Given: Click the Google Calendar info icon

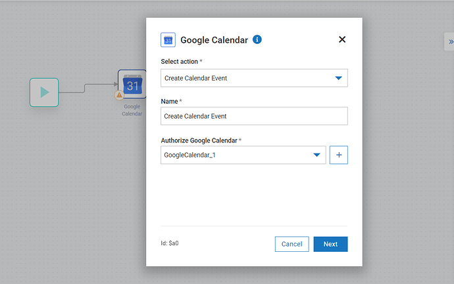Looking at the screenshot, I should 257,39.
